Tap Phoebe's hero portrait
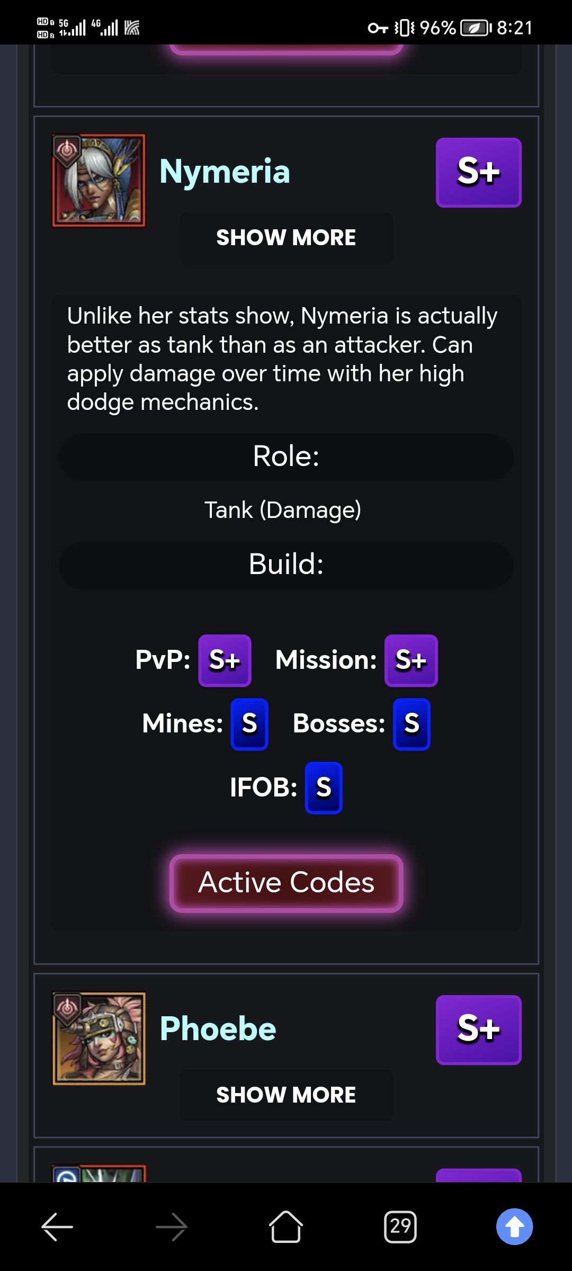 (99, 1039)
